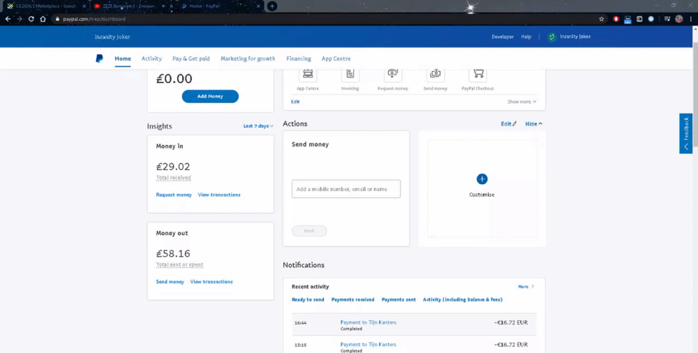Collapse Actions section with Hide
This screenshot has height=353, width=698.
534,123
